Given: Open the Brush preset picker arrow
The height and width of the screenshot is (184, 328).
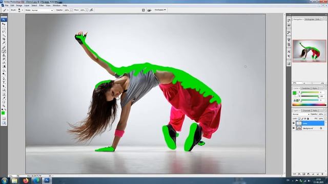Looking at the screenshot, I should pos(23,10).
